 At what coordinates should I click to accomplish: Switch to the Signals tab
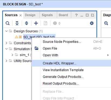coord(47,15)
